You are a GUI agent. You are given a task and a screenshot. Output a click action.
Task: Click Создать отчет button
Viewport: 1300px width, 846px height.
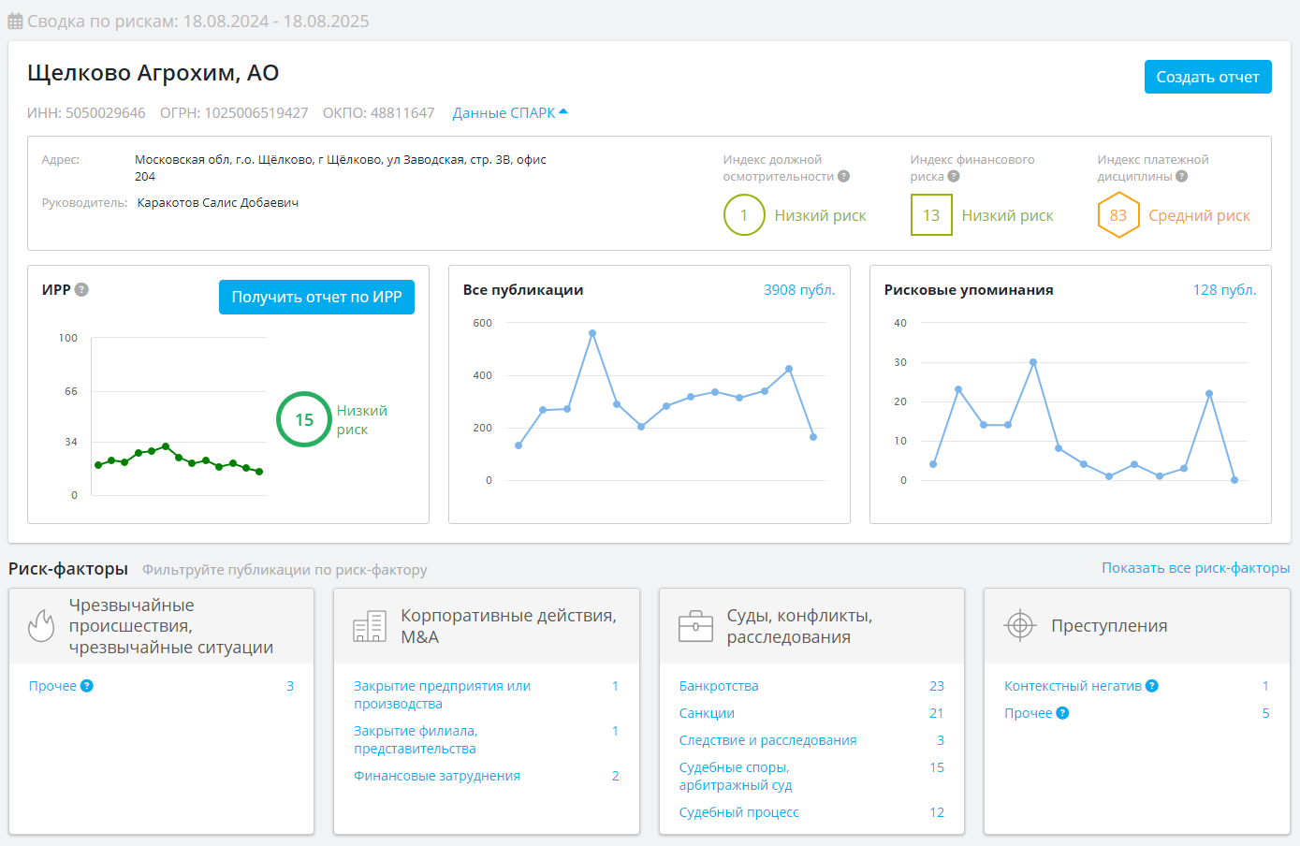(x=1207, y=77)
